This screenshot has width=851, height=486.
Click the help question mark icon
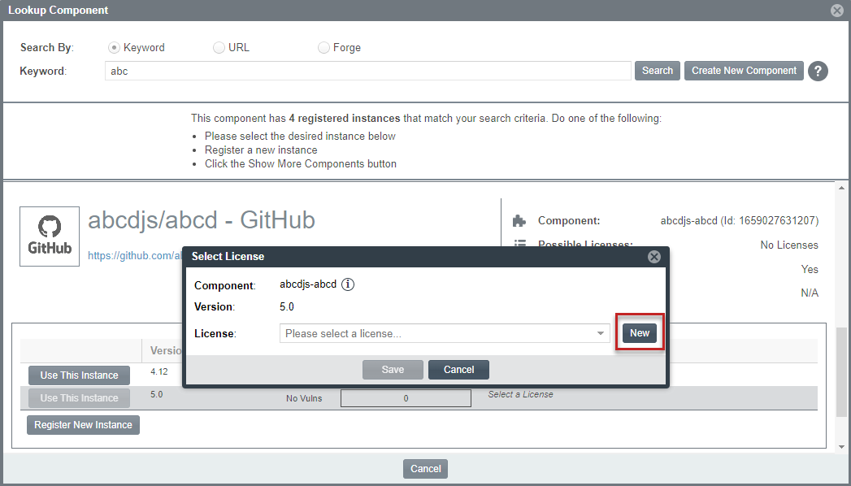click(x=818, y=71)
